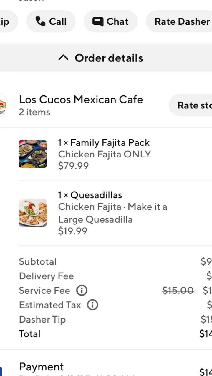The image size is (212, 376).
Task: Tap the Rate store button
Action: [191, 105]
